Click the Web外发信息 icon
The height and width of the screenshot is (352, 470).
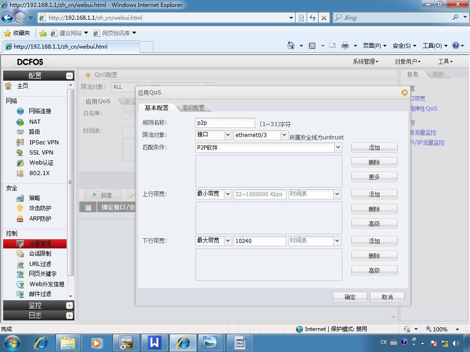(x=20, y=284)
